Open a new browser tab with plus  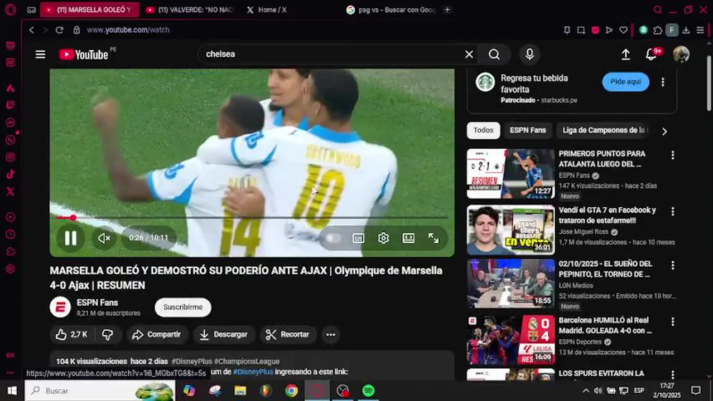tap(447, 10)
